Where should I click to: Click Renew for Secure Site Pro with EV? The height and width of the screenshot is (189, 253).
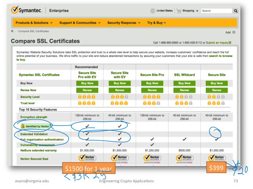pyautogui.click(x=87, y=90)
